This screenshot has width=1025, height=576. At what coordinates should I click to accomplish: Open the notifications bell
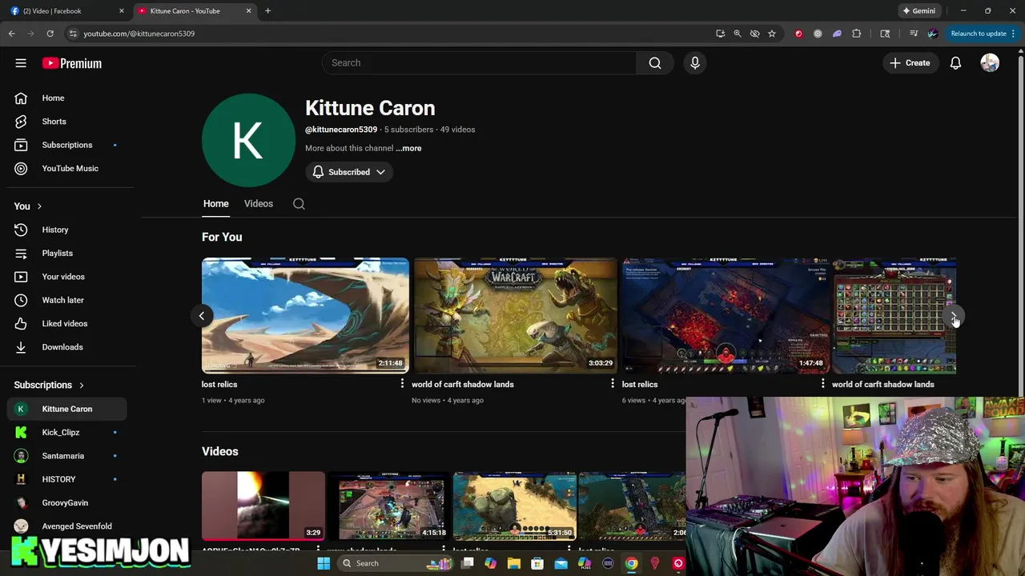coord(955,62)
